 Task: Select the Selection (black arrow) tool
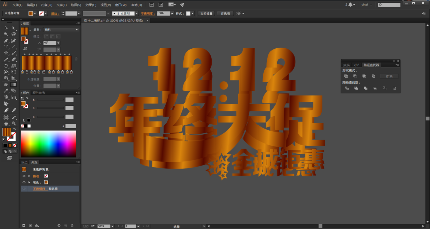(x=6, y=28)
